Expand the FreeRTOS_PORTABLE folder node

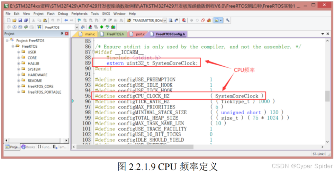[19, 92]
